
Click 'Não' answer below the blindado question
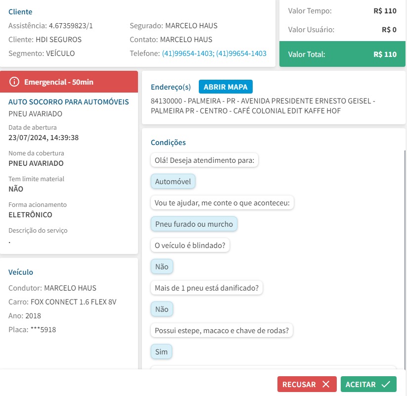pyautogui.click(x=162, y=267)
